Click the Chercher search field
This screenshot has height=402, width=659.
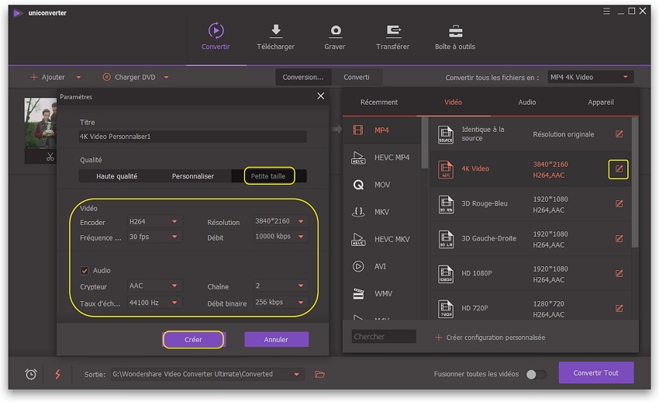[x=384, y=337]
